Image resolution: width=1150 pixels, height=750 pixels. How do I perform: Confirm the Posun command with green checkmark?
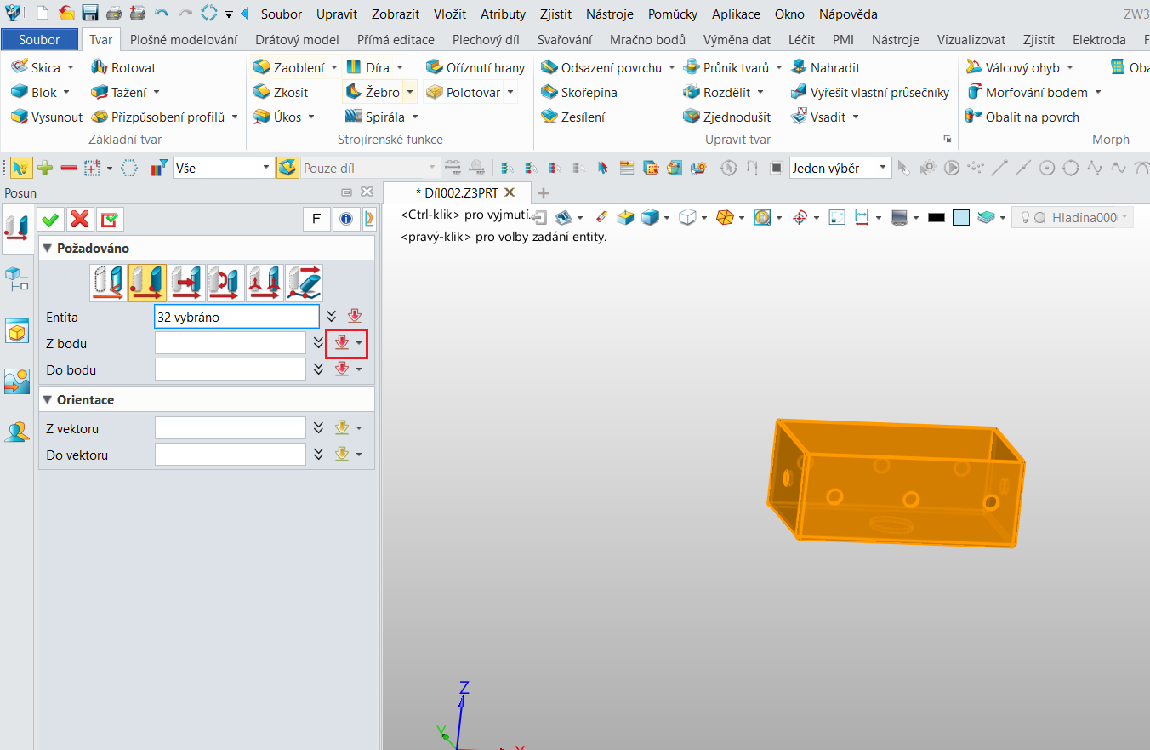tap(50, 220)
